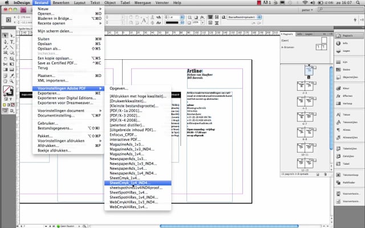Select the SheetCmyk_1v4_IND4 preset
The width and height of the screenshot is (365, 228).
[x=138, y=183]
